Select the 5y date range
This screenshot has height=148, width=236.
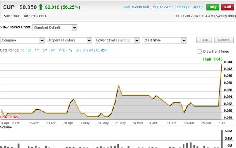(84, 50)
